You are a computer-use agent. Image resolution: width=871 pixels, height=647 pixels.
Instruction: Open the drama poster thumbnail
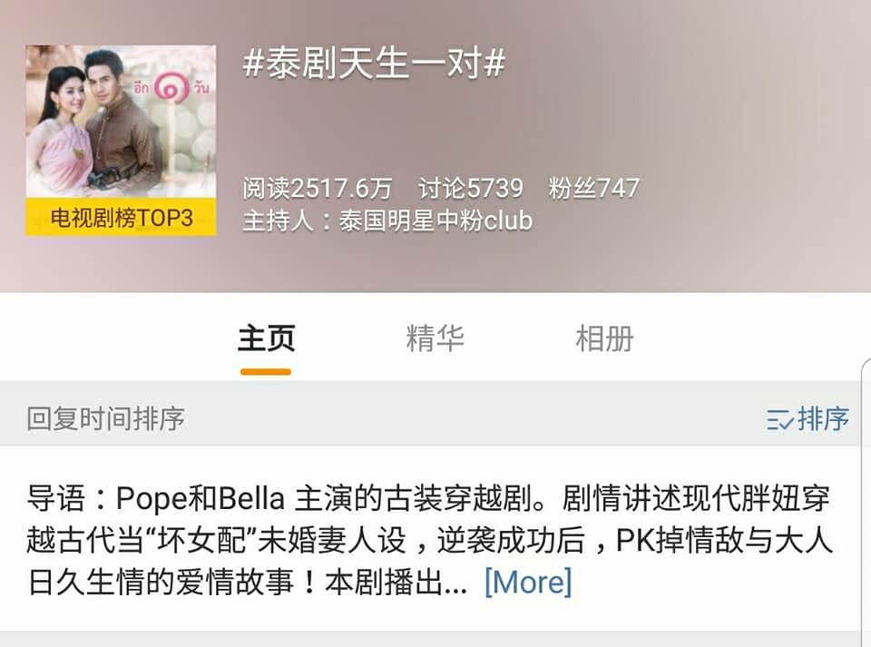click(x=121, y=140)
